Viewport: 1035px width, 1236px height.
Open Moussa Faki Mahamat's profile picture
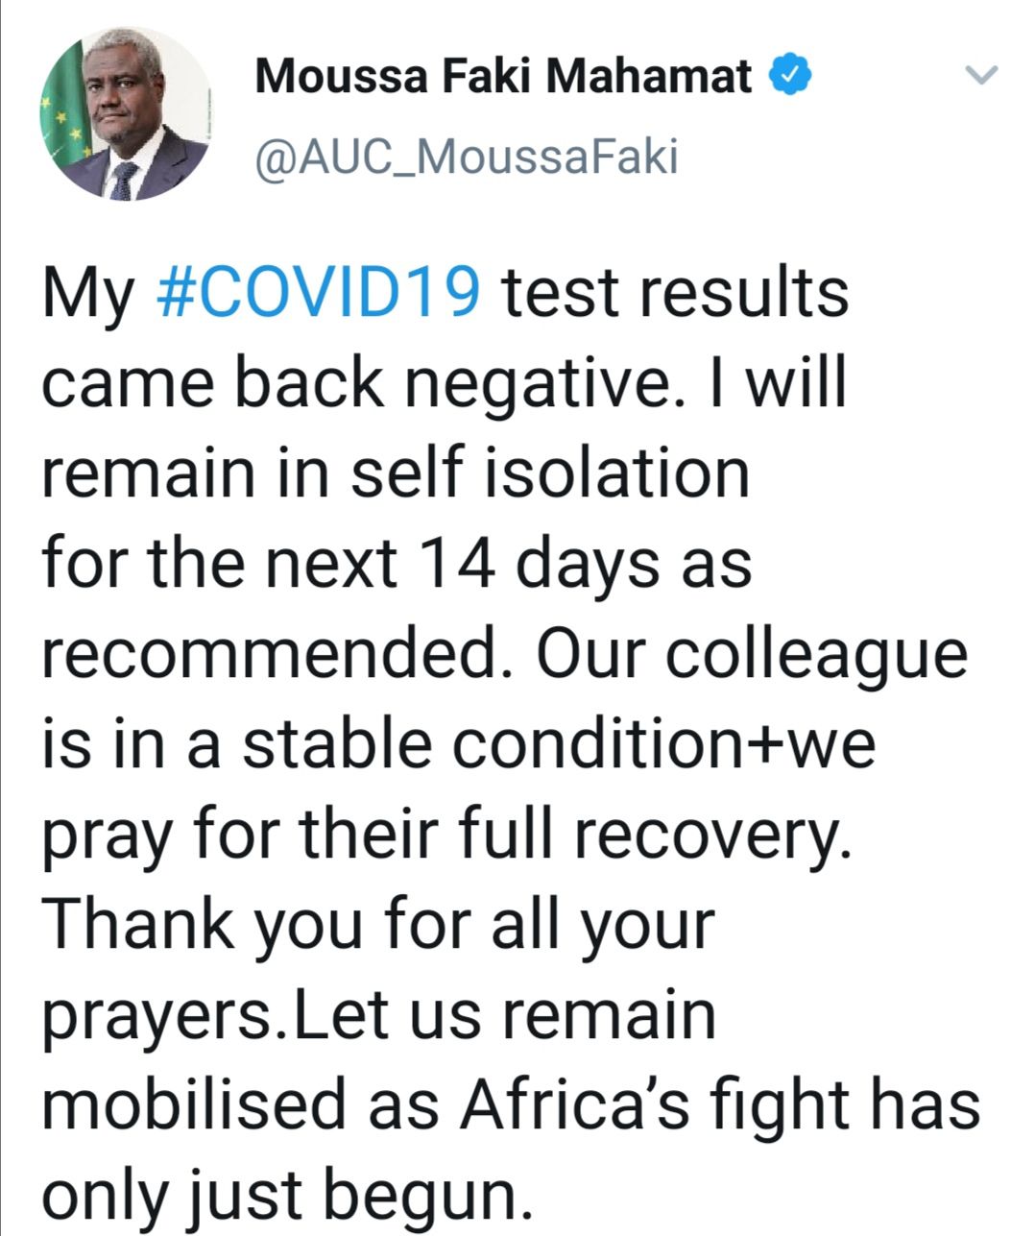(126, 113)
